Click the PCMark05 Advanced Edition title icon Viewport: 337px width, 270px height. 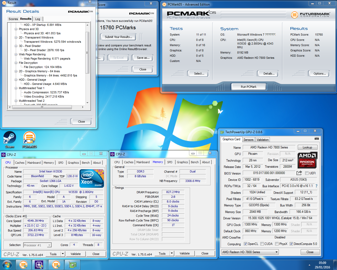(x=165, y=4)
